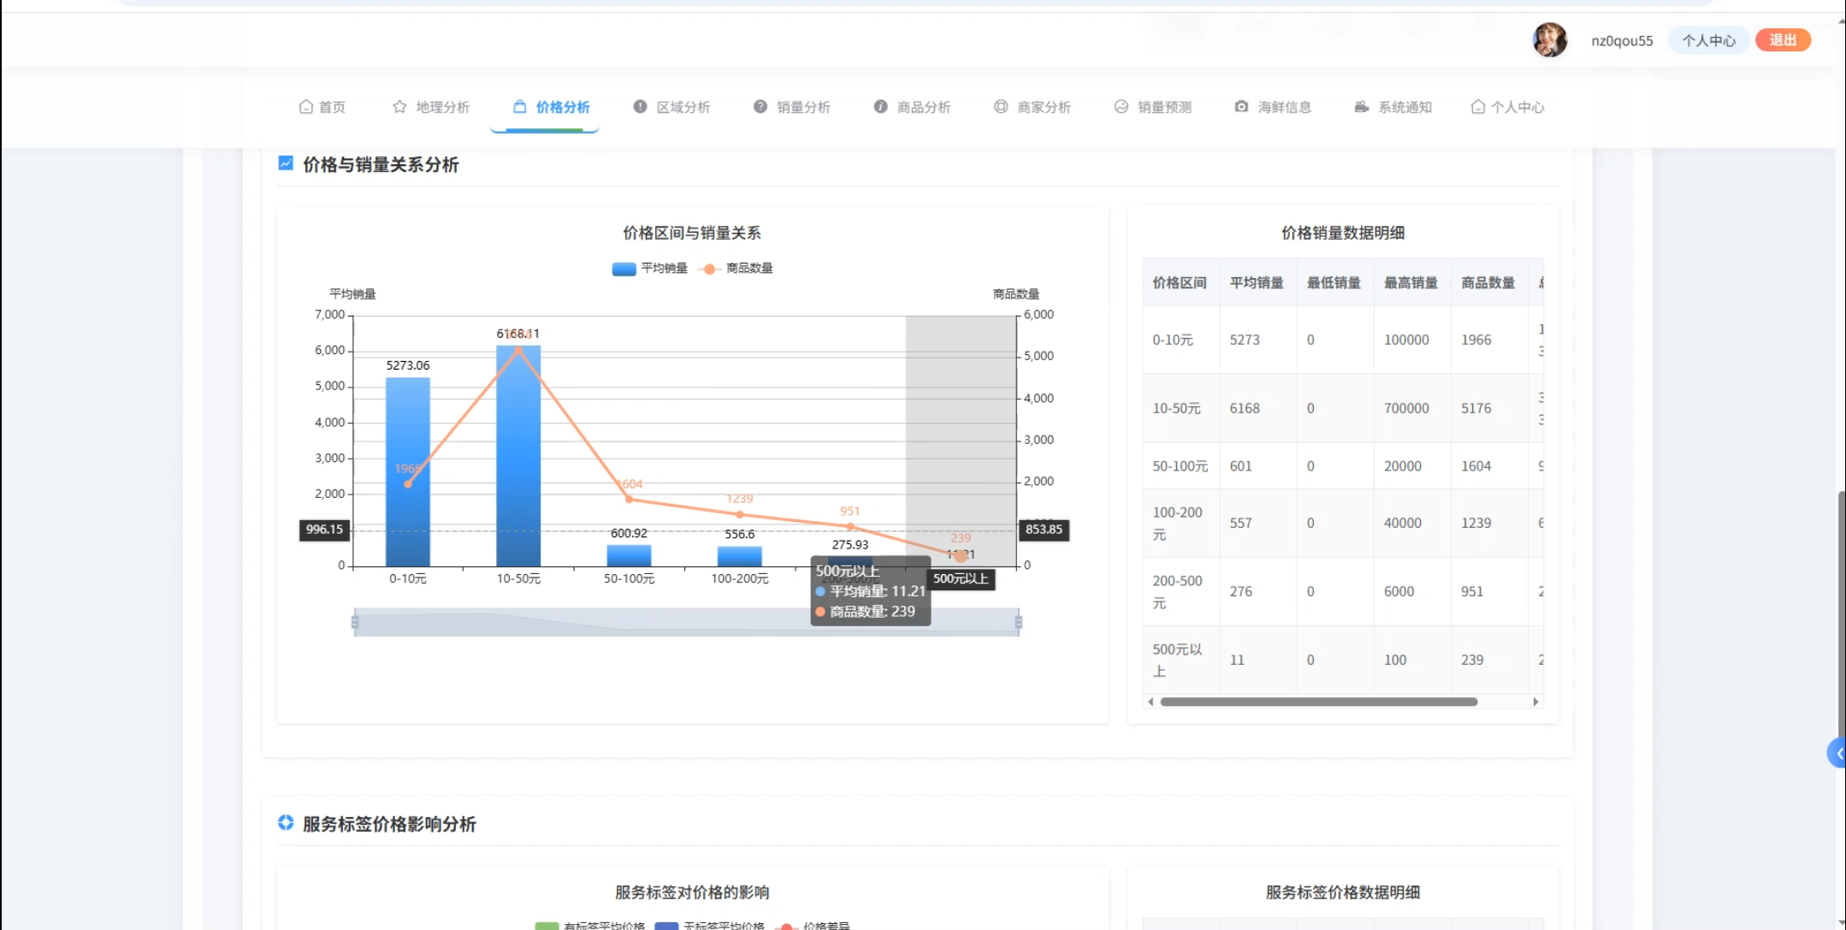1846x930 pixels.
Task: Toggle 价格差异 legend series
Action: (813, 926)
